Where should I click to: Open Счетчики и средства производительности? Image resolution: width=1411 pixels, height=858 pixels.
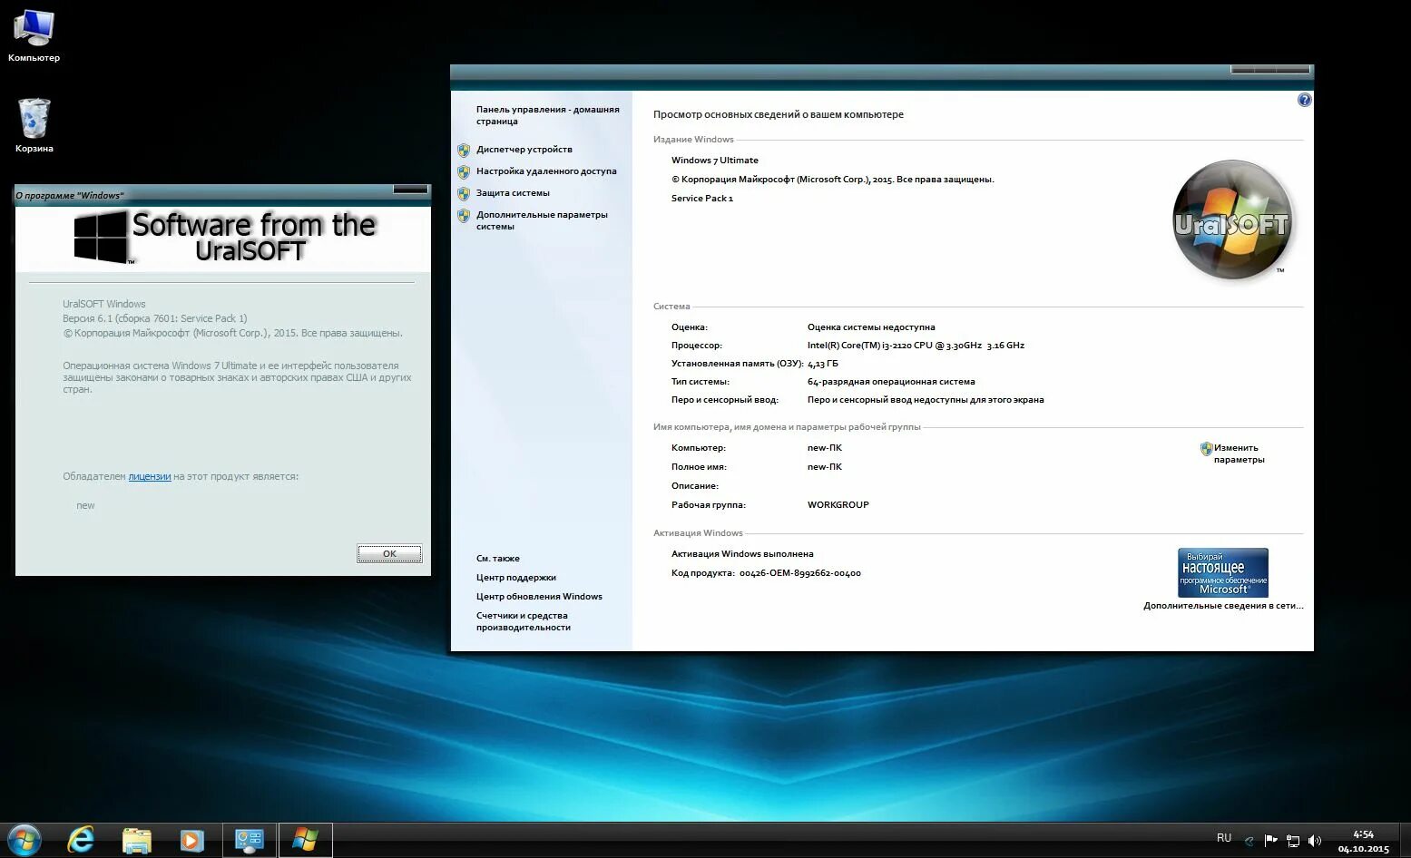tap(524, 621)
